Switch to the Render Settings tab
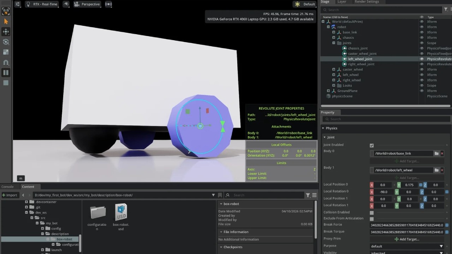452x254 pixels. (x=367, y=2)
